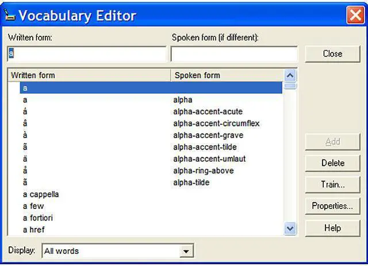Close the window with the red X
The image size is (368, 266).
coord(354,14)
